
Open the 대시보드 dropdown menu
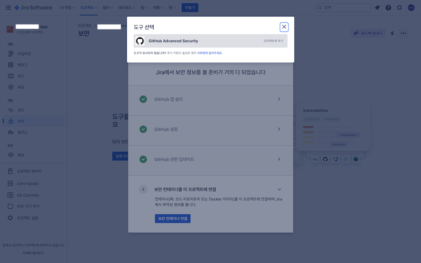point(127,8)
